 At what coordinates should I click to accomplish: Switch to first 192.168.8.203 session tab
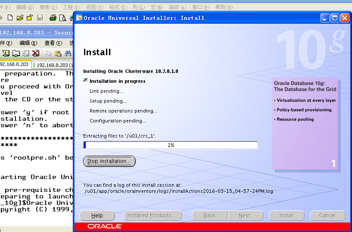pyautogui.click(x=15, y=64)
